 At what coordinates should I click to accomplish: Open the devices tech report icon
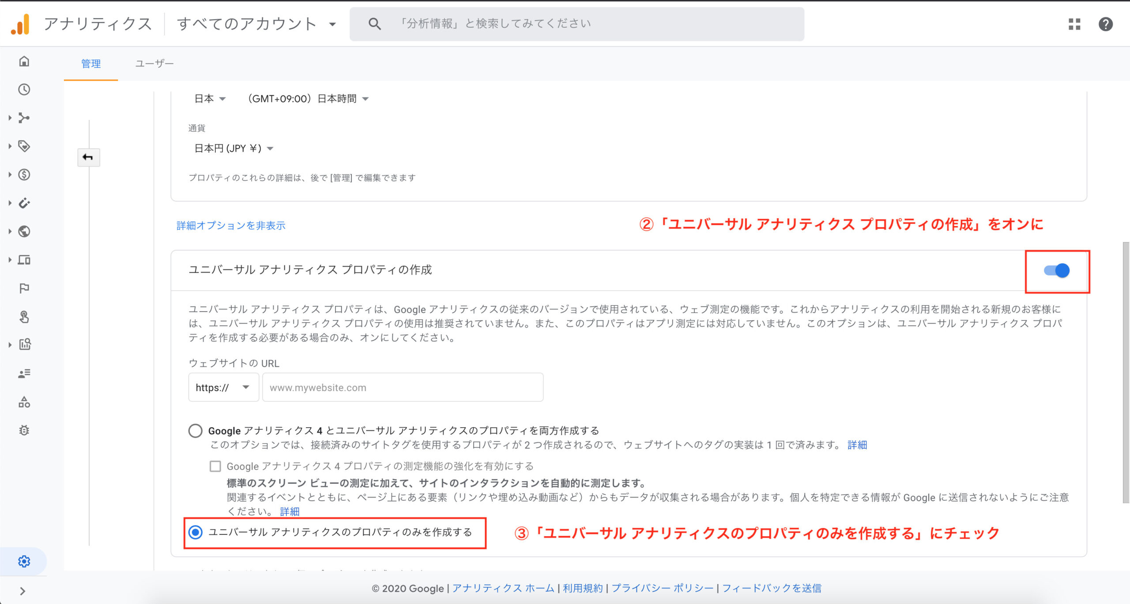[x=24, y=260]
